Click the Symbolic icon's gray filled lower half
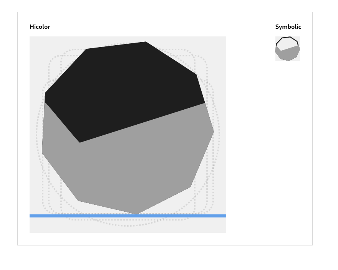This screenshot has height=270, width=338. (x=288, y=54)
